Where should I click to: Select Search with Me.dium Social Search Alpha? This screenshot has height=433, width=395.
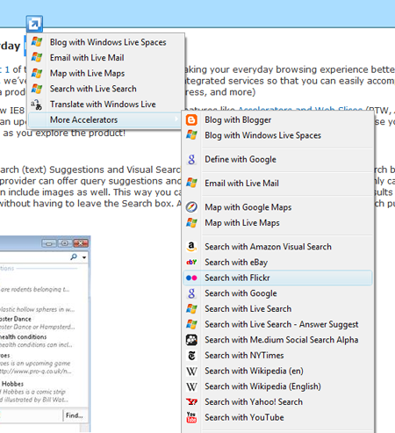277,340
